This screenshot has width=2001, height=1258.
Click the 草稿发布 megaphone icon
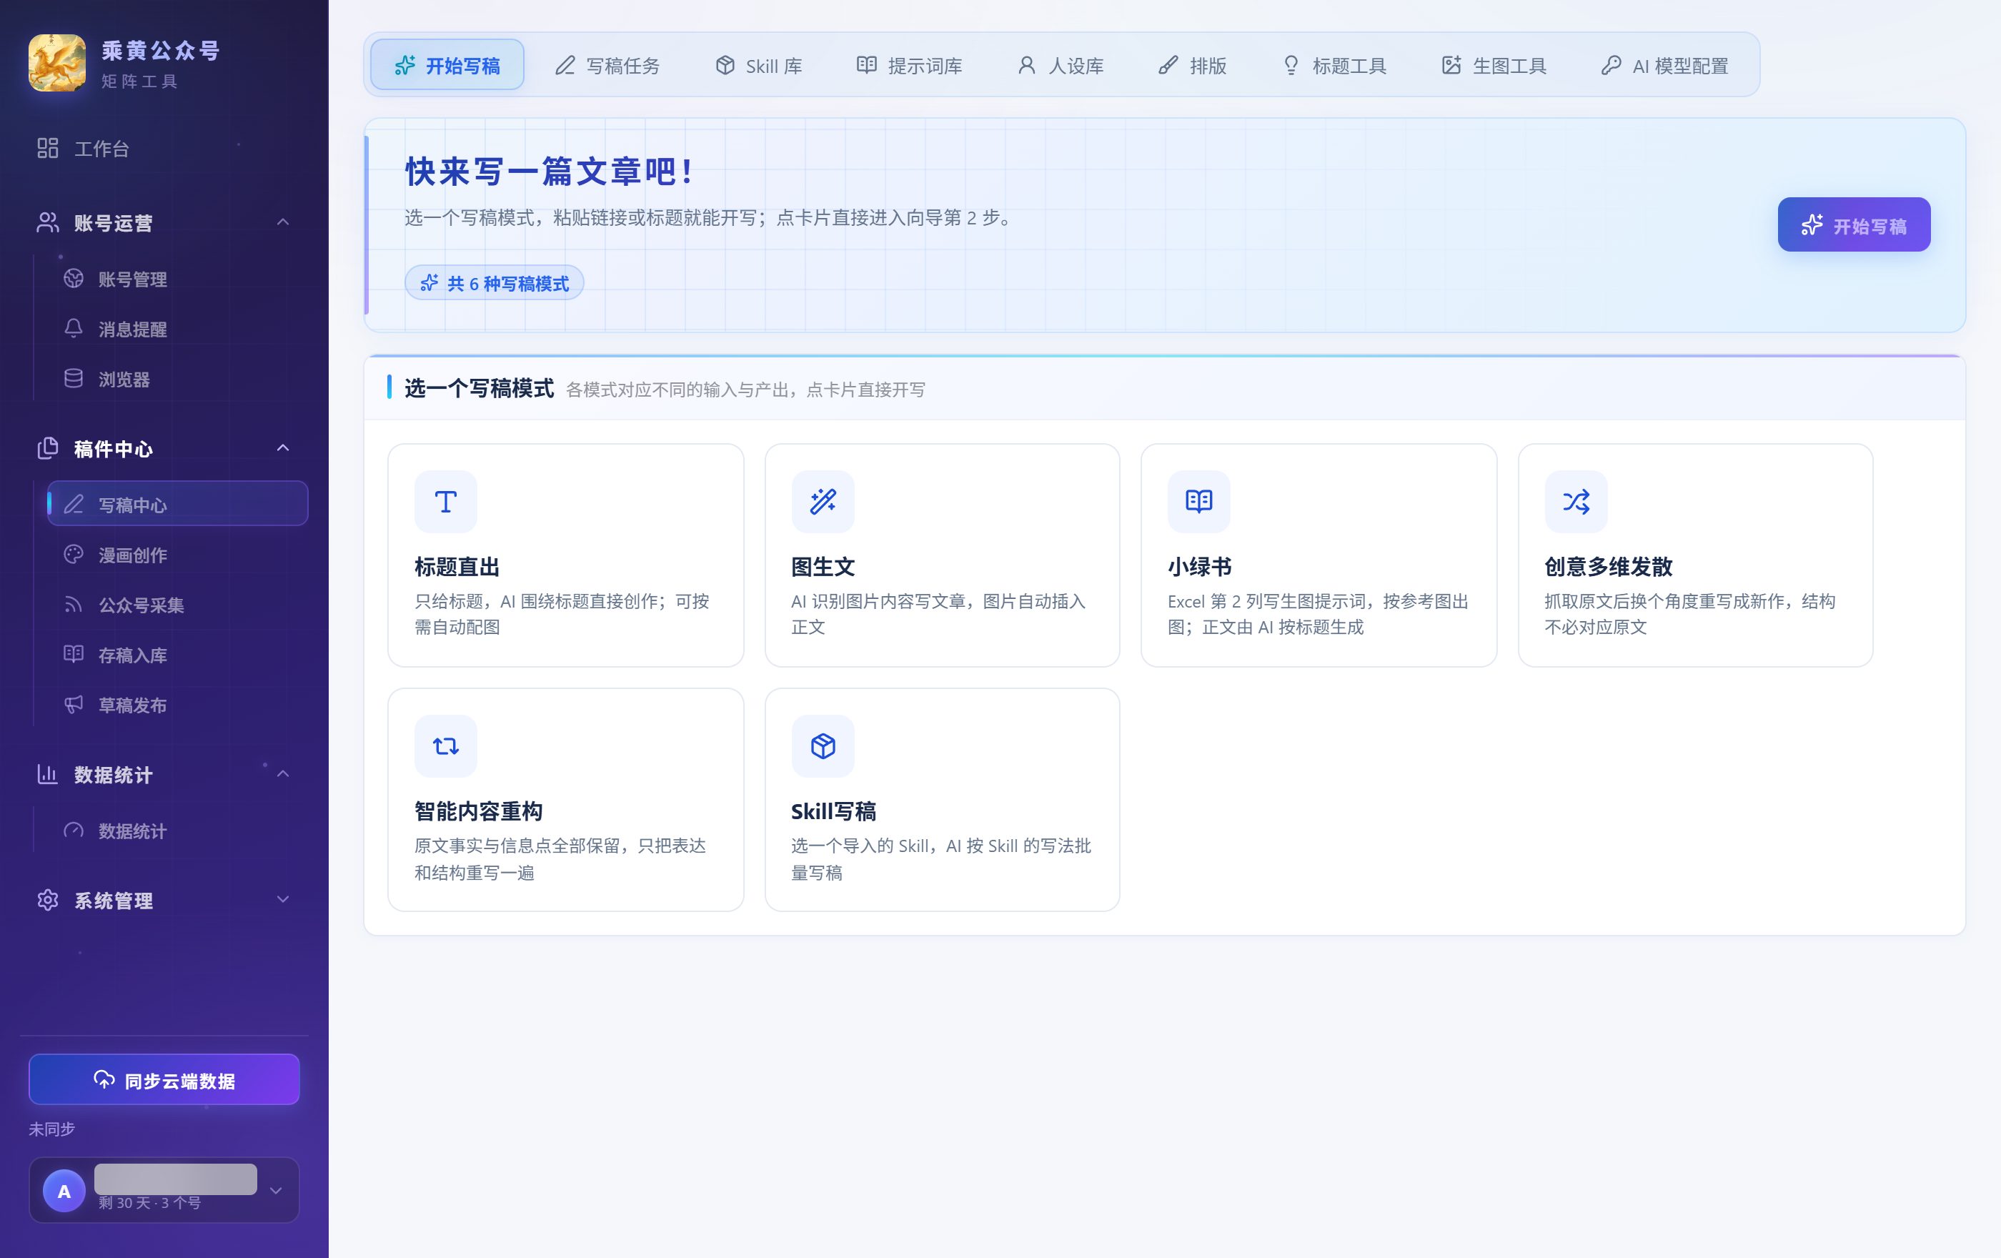(x=73, y=704)
